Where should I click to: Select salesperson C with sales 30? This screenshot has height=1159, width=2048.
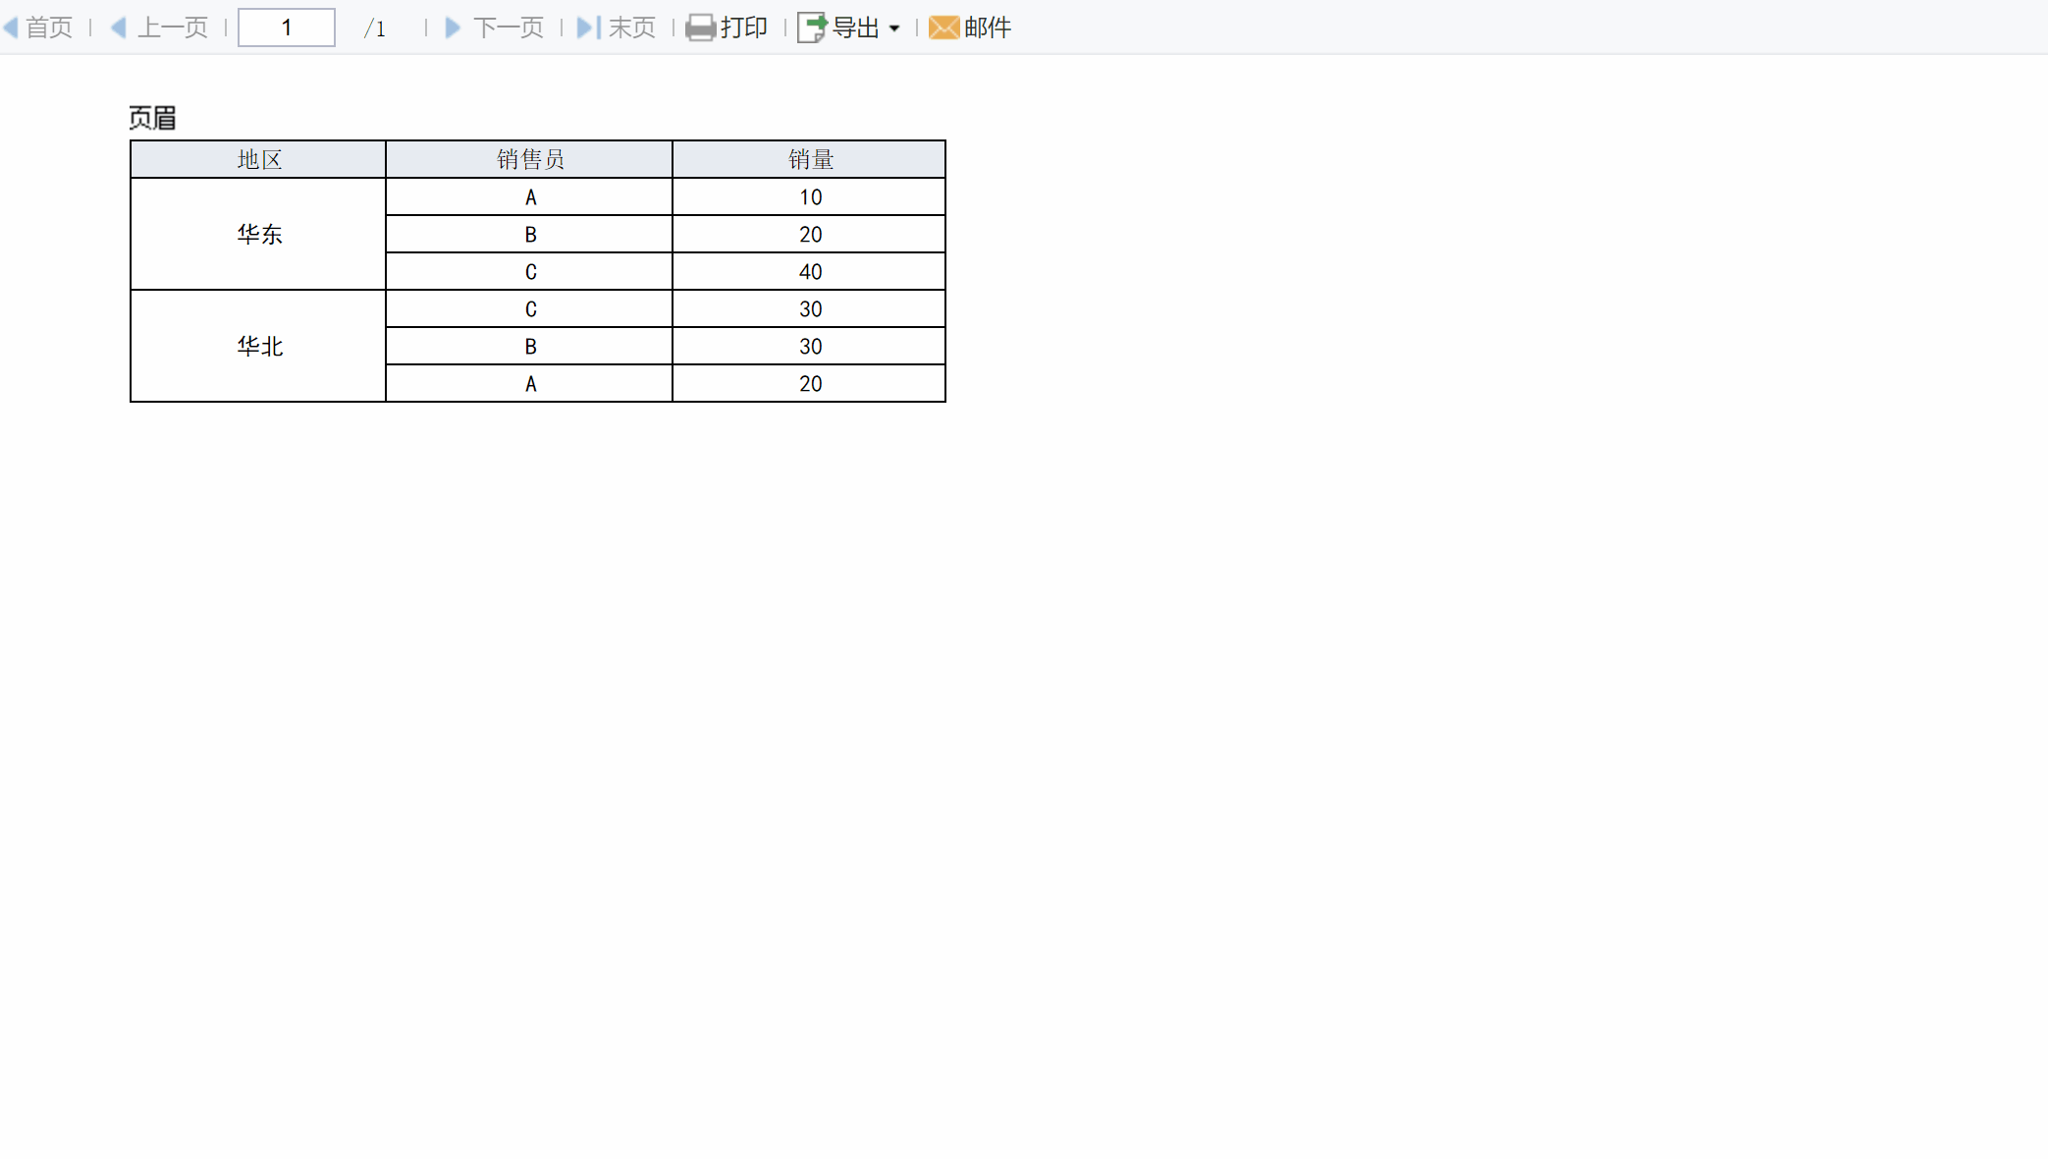(x=529, y=308)
